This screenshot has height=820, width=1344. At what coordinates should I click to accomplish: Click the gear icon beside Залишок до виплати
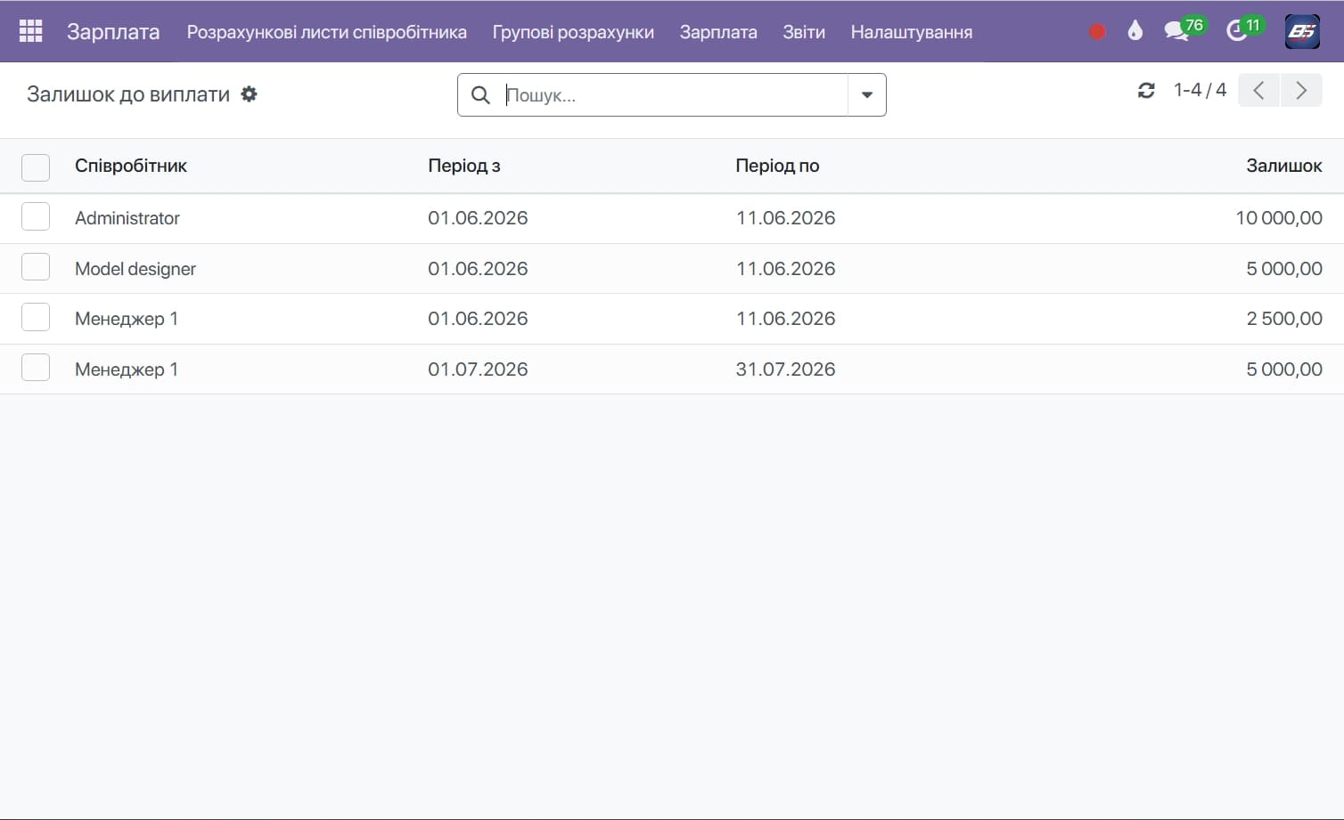click(250, 94)
